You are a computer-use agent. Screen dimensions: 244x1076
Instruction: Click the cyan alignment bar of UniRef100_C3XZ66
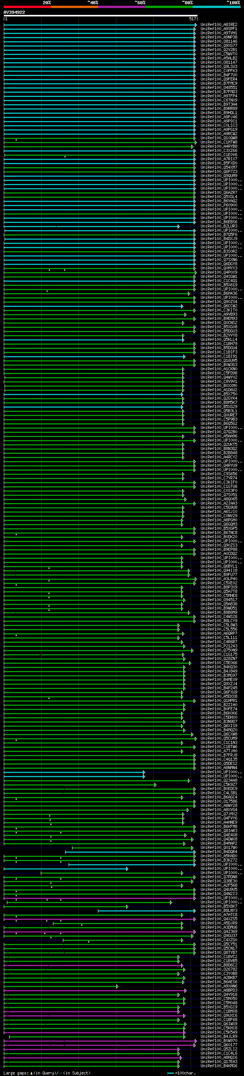[99, 150]
